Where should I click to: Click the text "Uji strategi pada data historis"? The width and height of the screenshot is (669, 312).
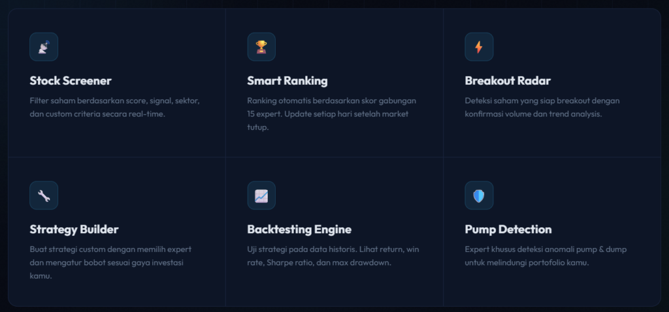[333, 256]
